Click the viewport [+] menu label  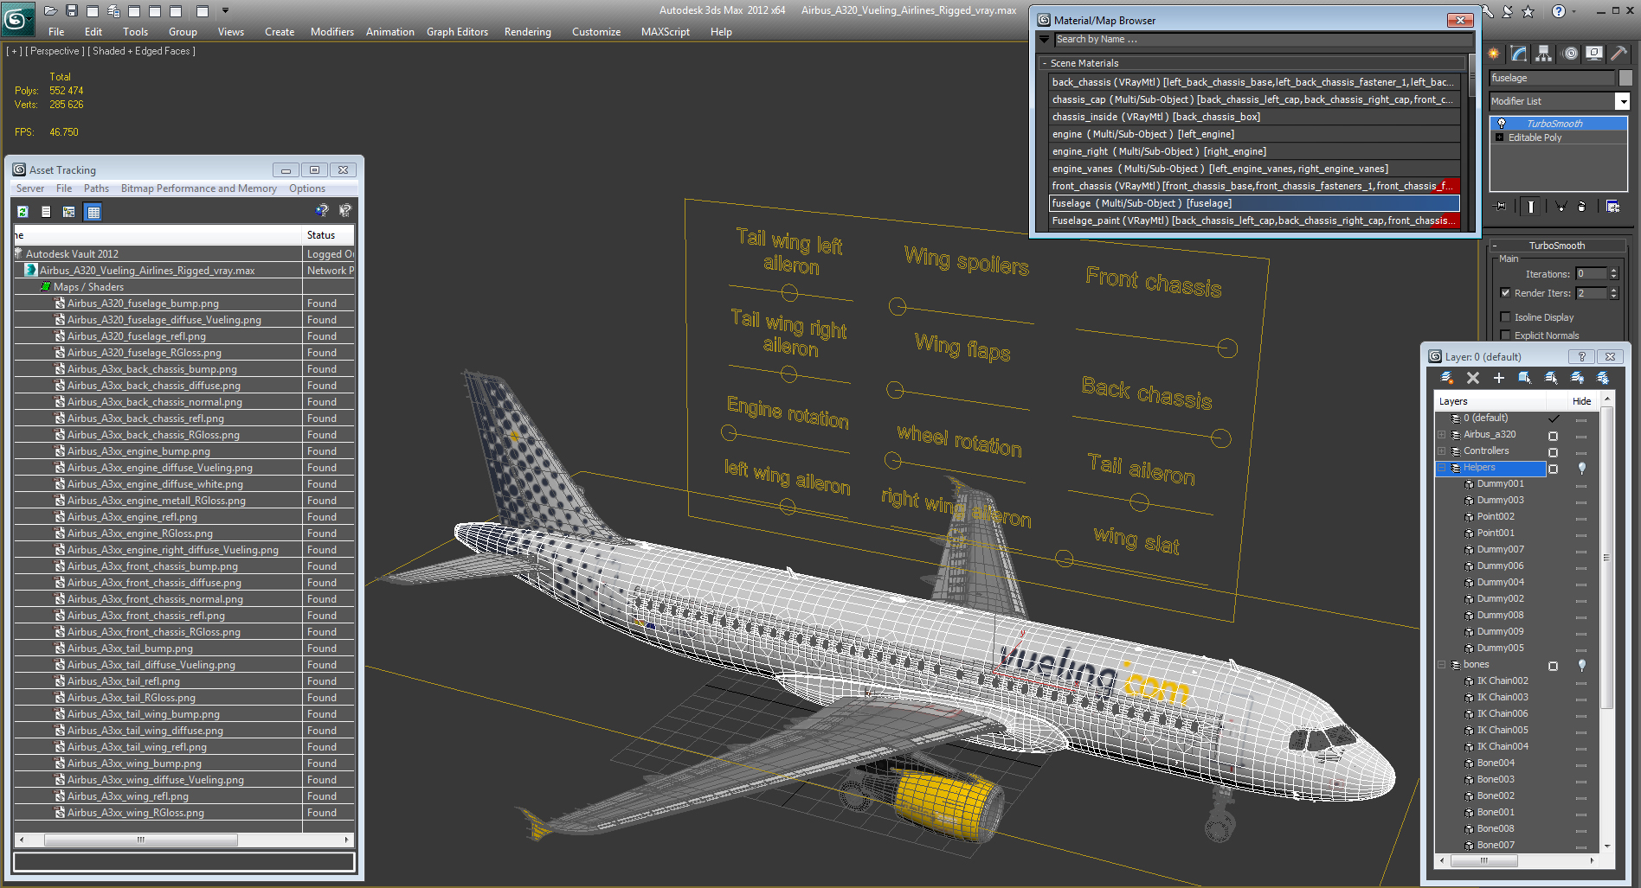15,51
